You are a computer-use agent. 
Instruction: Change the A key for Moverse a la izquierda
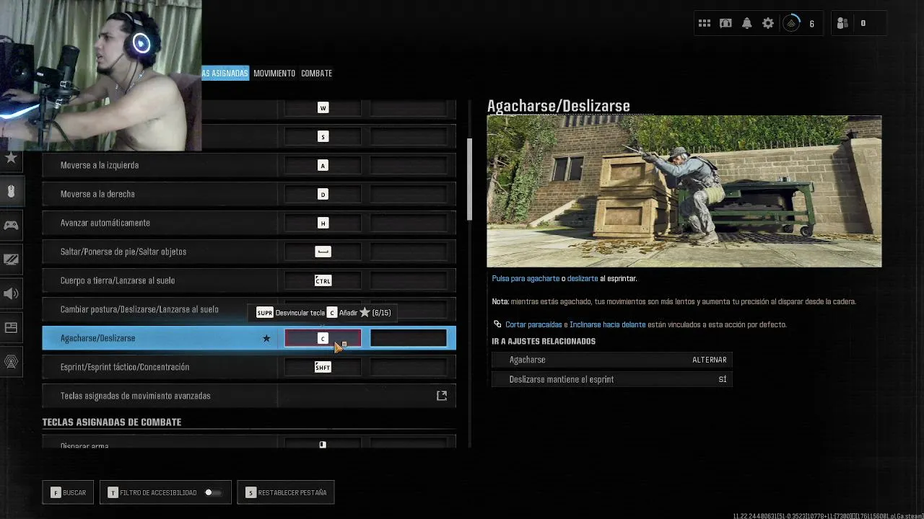pos(323,165)
